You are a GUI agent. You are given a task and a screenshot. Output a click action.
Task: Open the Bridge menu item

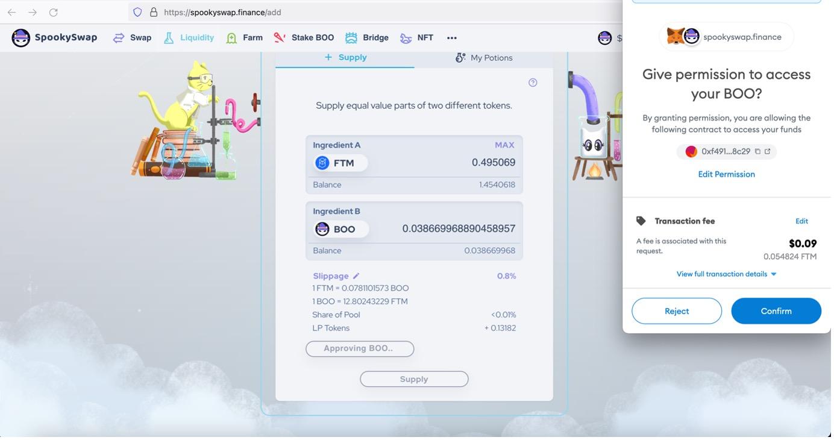376,38
